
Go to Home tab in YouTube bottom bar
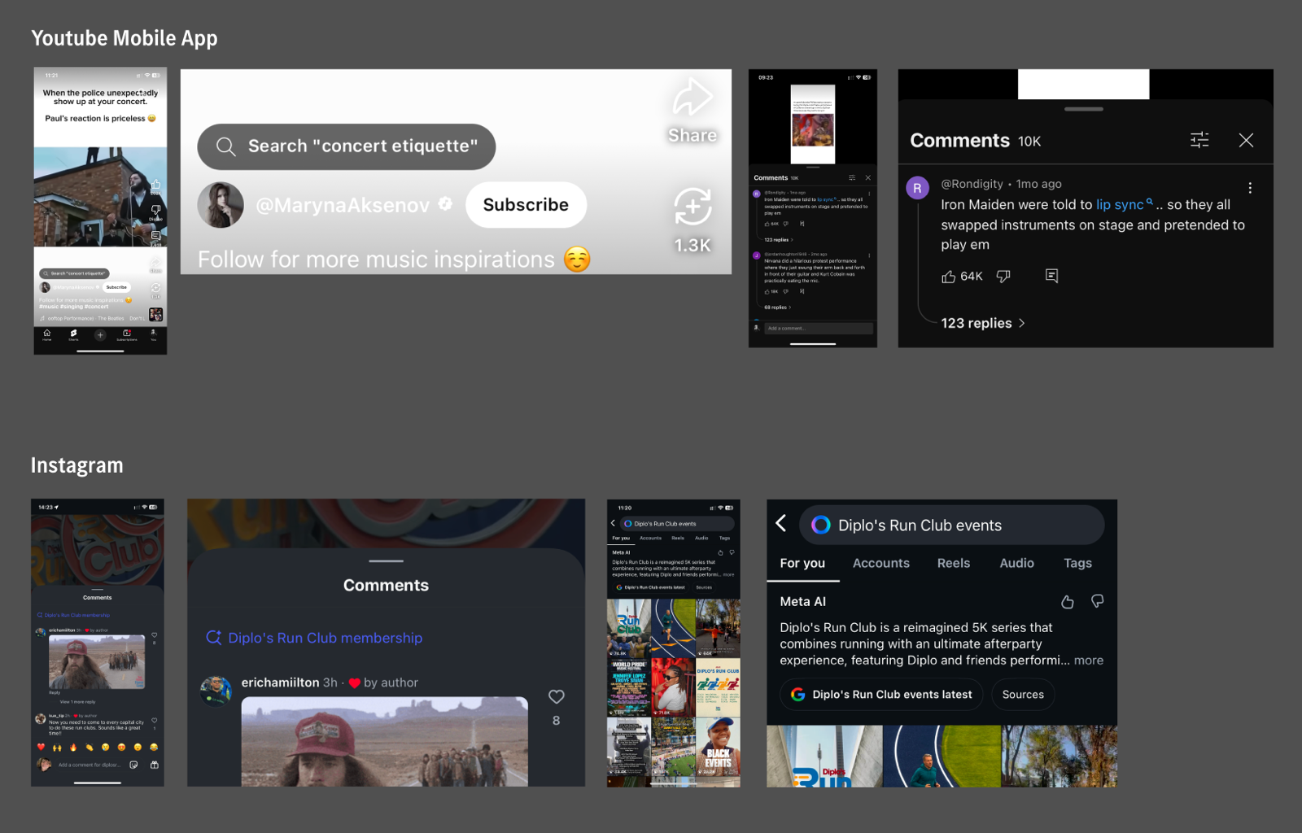click(x=47, y=334)
